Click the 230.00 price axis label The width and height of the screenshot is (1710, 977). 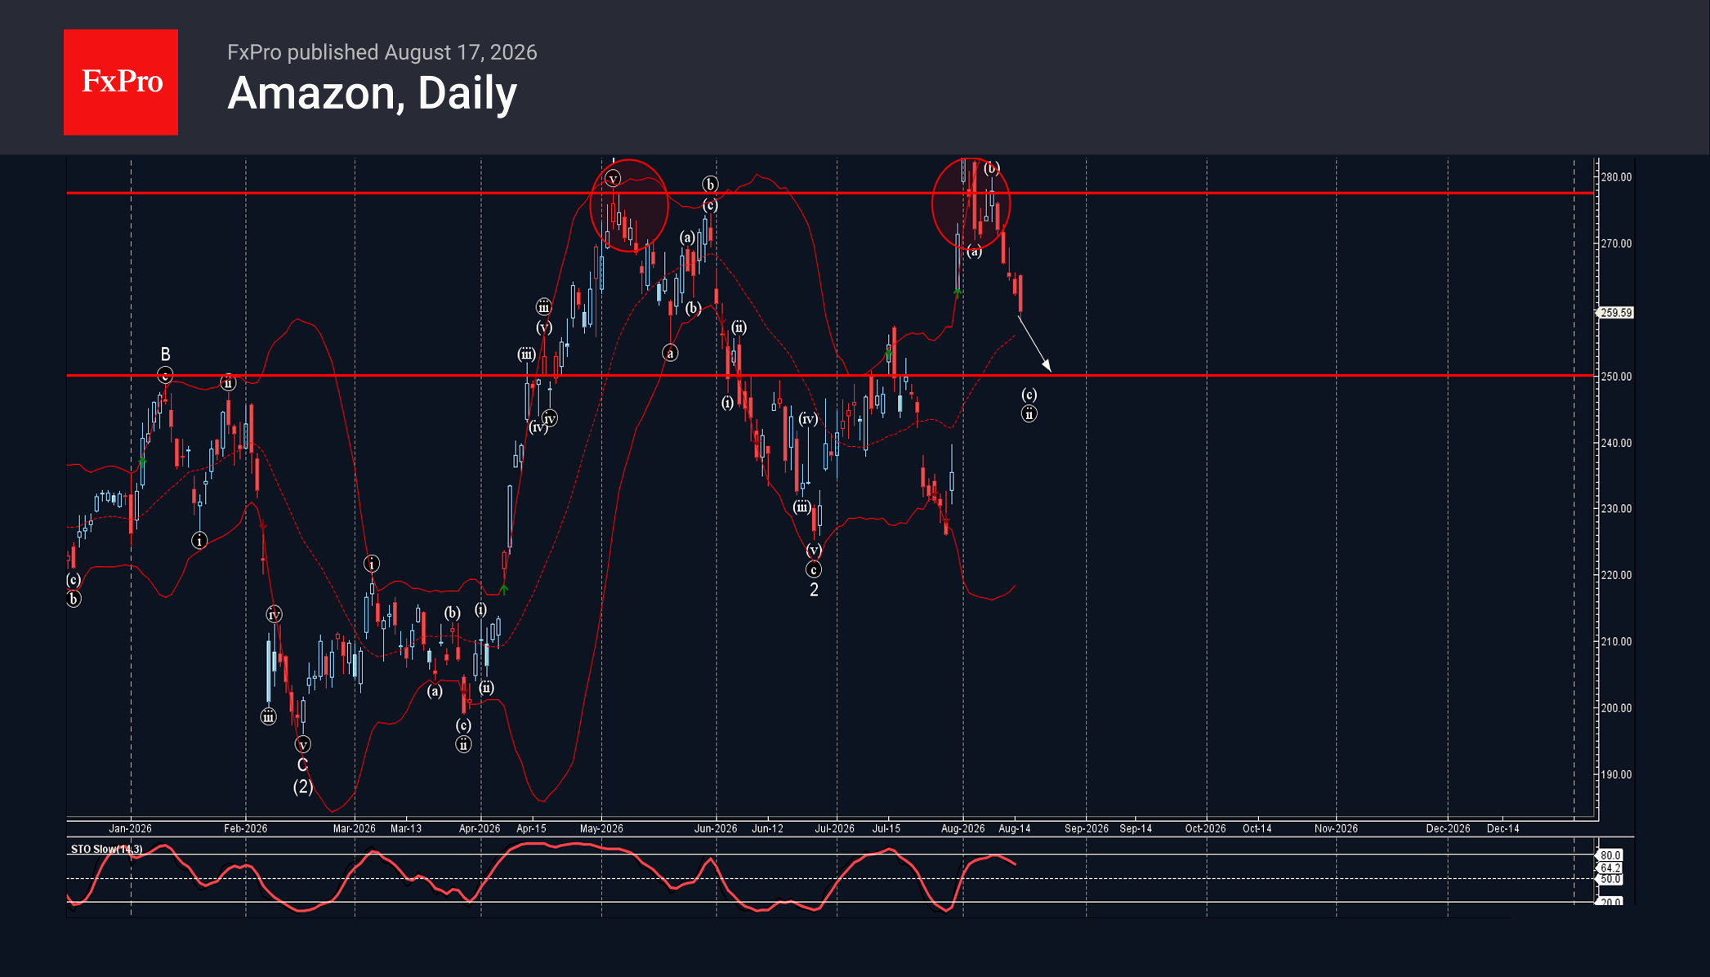pyautogui.click(x=1616, y=508)
